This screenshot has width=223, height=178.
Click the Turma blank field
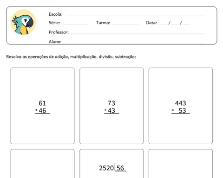click(x=125, y=24)
